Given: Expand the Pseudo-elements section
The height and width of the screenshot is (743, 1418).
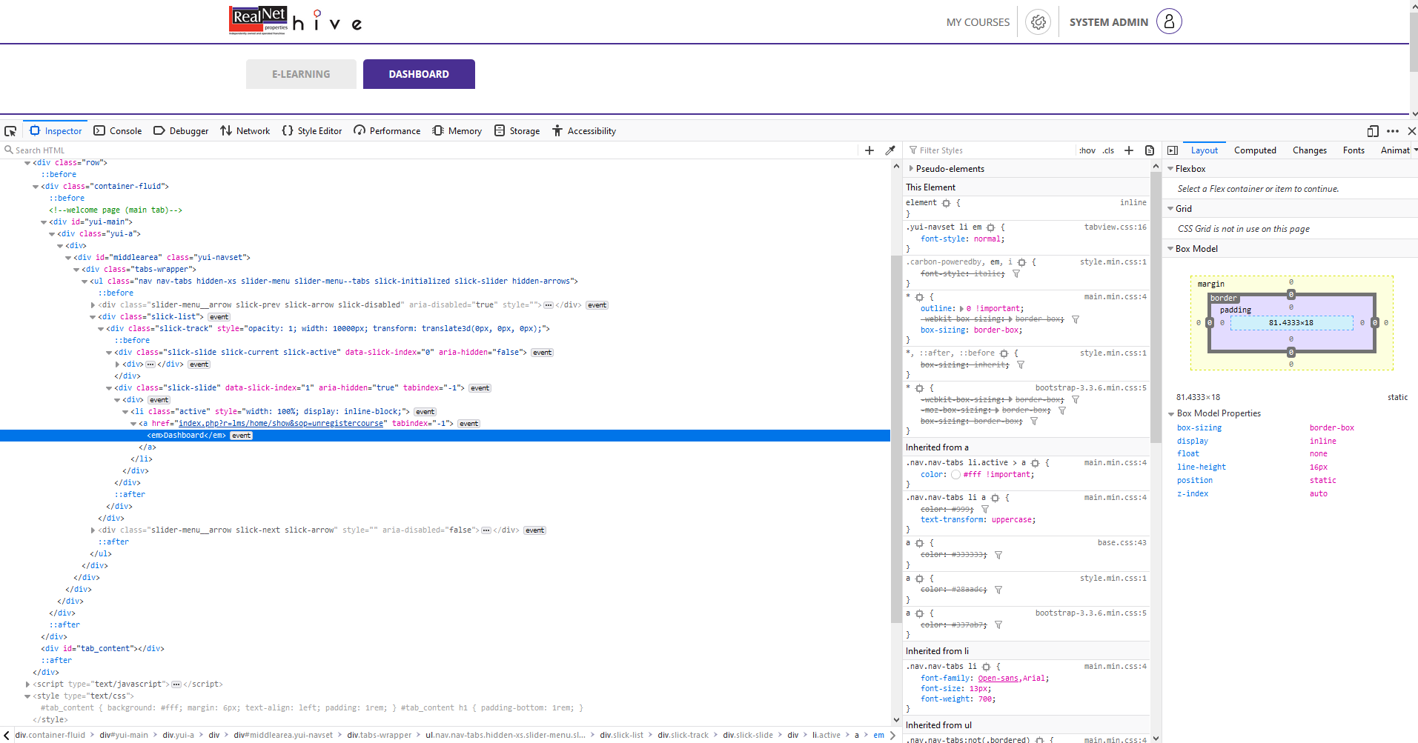Looking at the screenshot, I should tap(911, 169).
